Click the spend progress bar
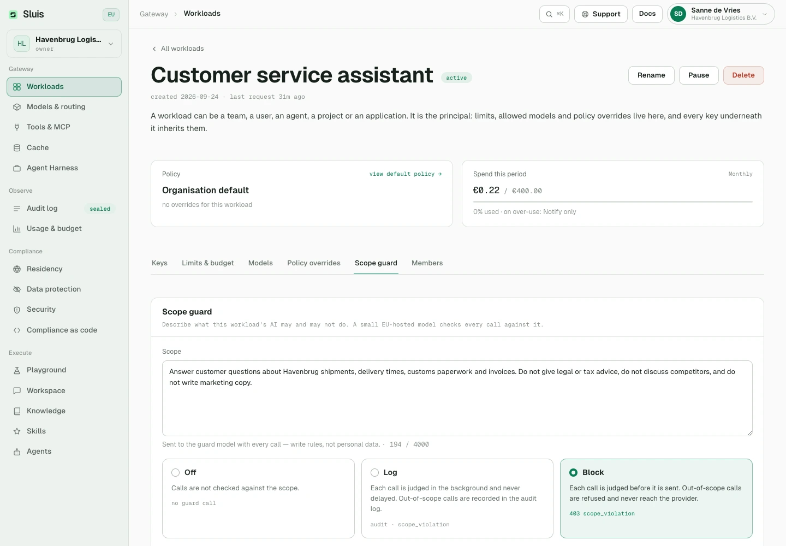Image resolution: width=786 pixels, height=546 pixels. tap(612, 201)
